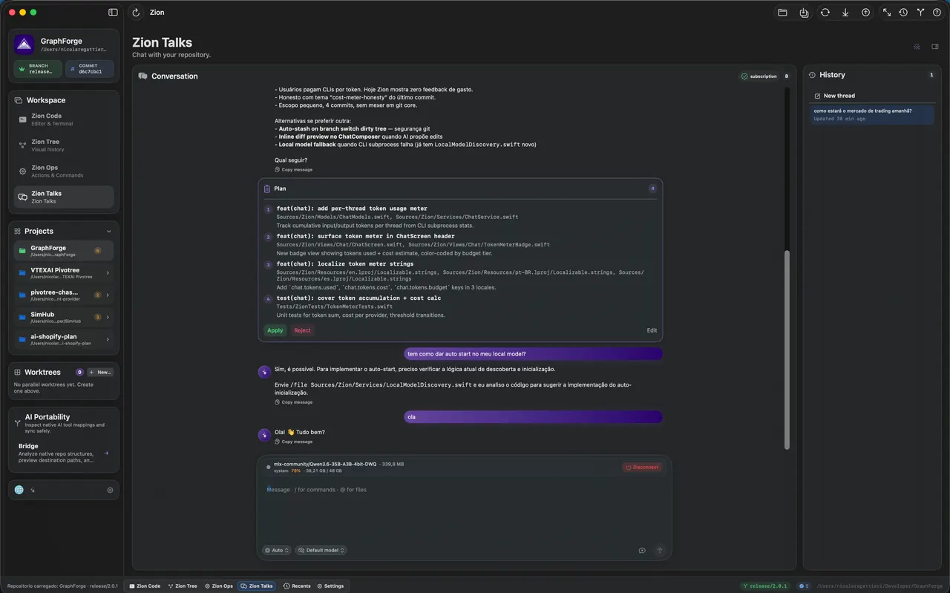Edit the proposed Plan
Viewport: 950px width, 593px height.
point(652,330)
